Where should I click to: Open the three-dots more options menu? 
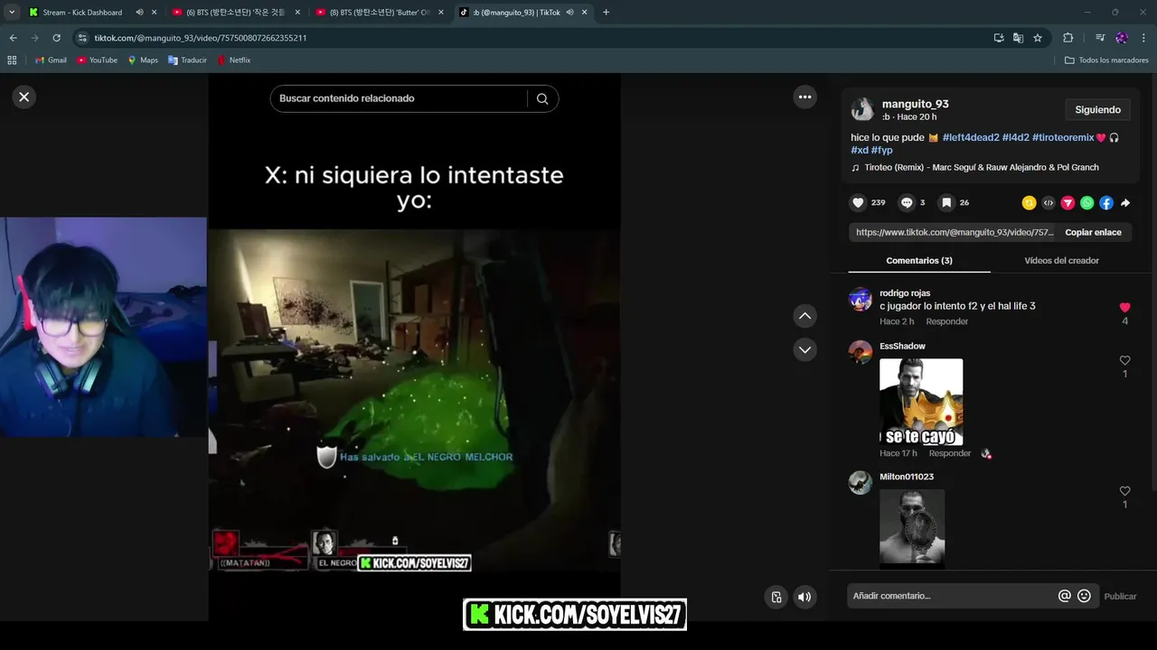pyautogui.click(x=804, y=97)
